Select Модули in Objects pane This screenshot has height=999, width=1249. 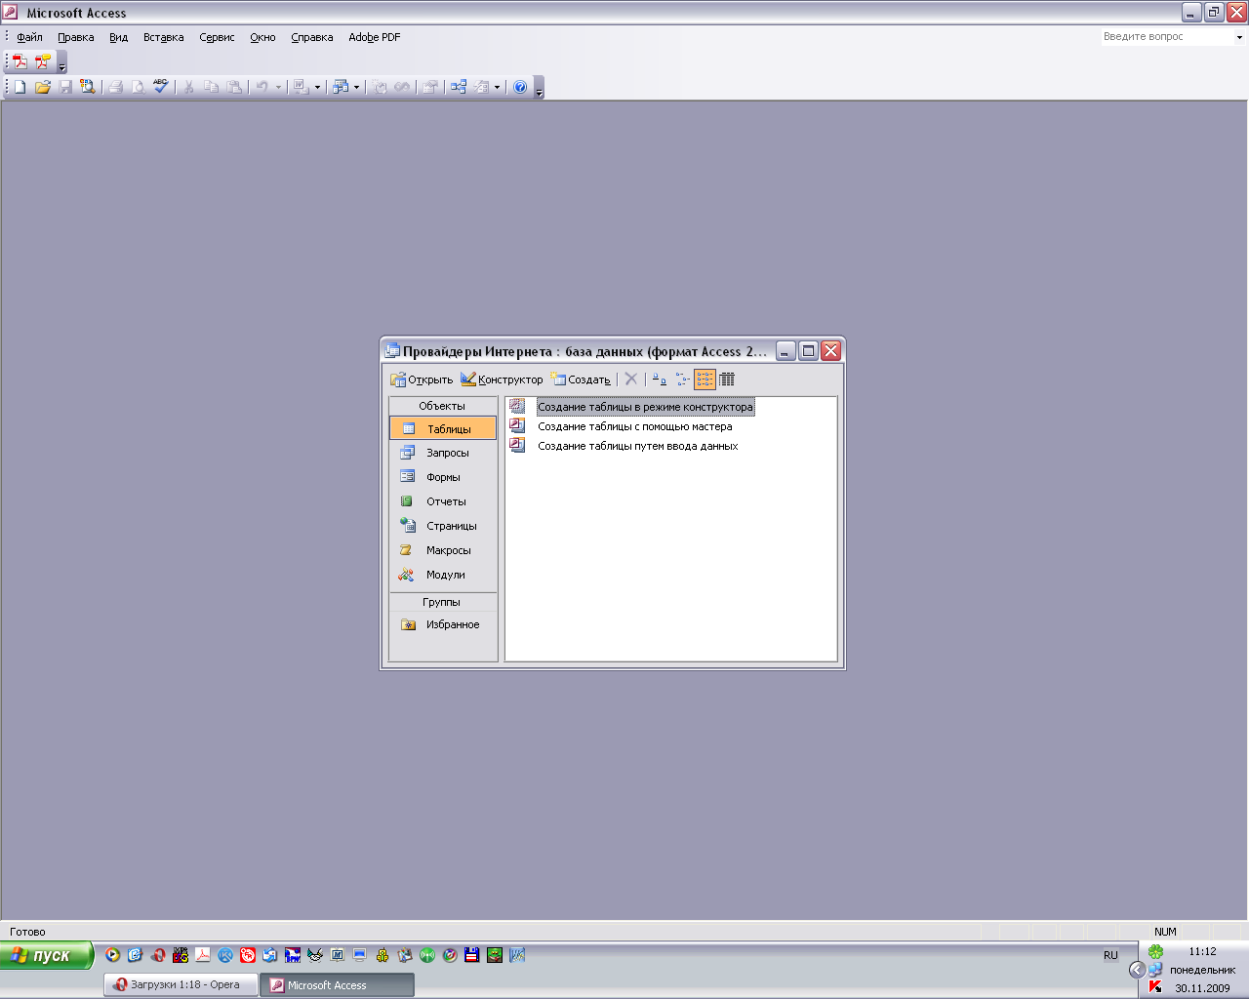point(443,575)
